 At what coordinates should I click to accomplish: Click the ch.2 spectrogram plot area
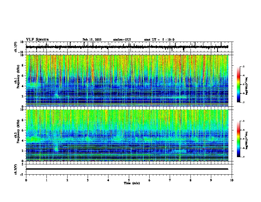pyautogui.click(x=127, y=135)
